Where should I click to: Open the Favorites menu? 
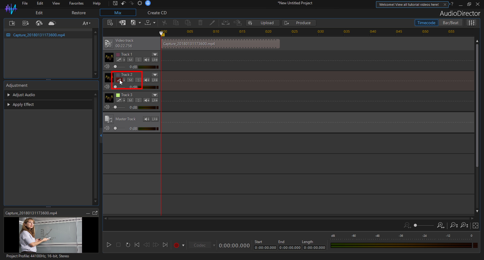point(76,3)
